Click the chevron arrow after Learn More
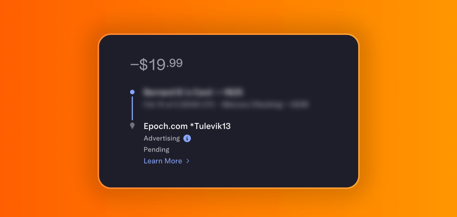This screenshot has width=457, height=217. click(x=188, y=161)
